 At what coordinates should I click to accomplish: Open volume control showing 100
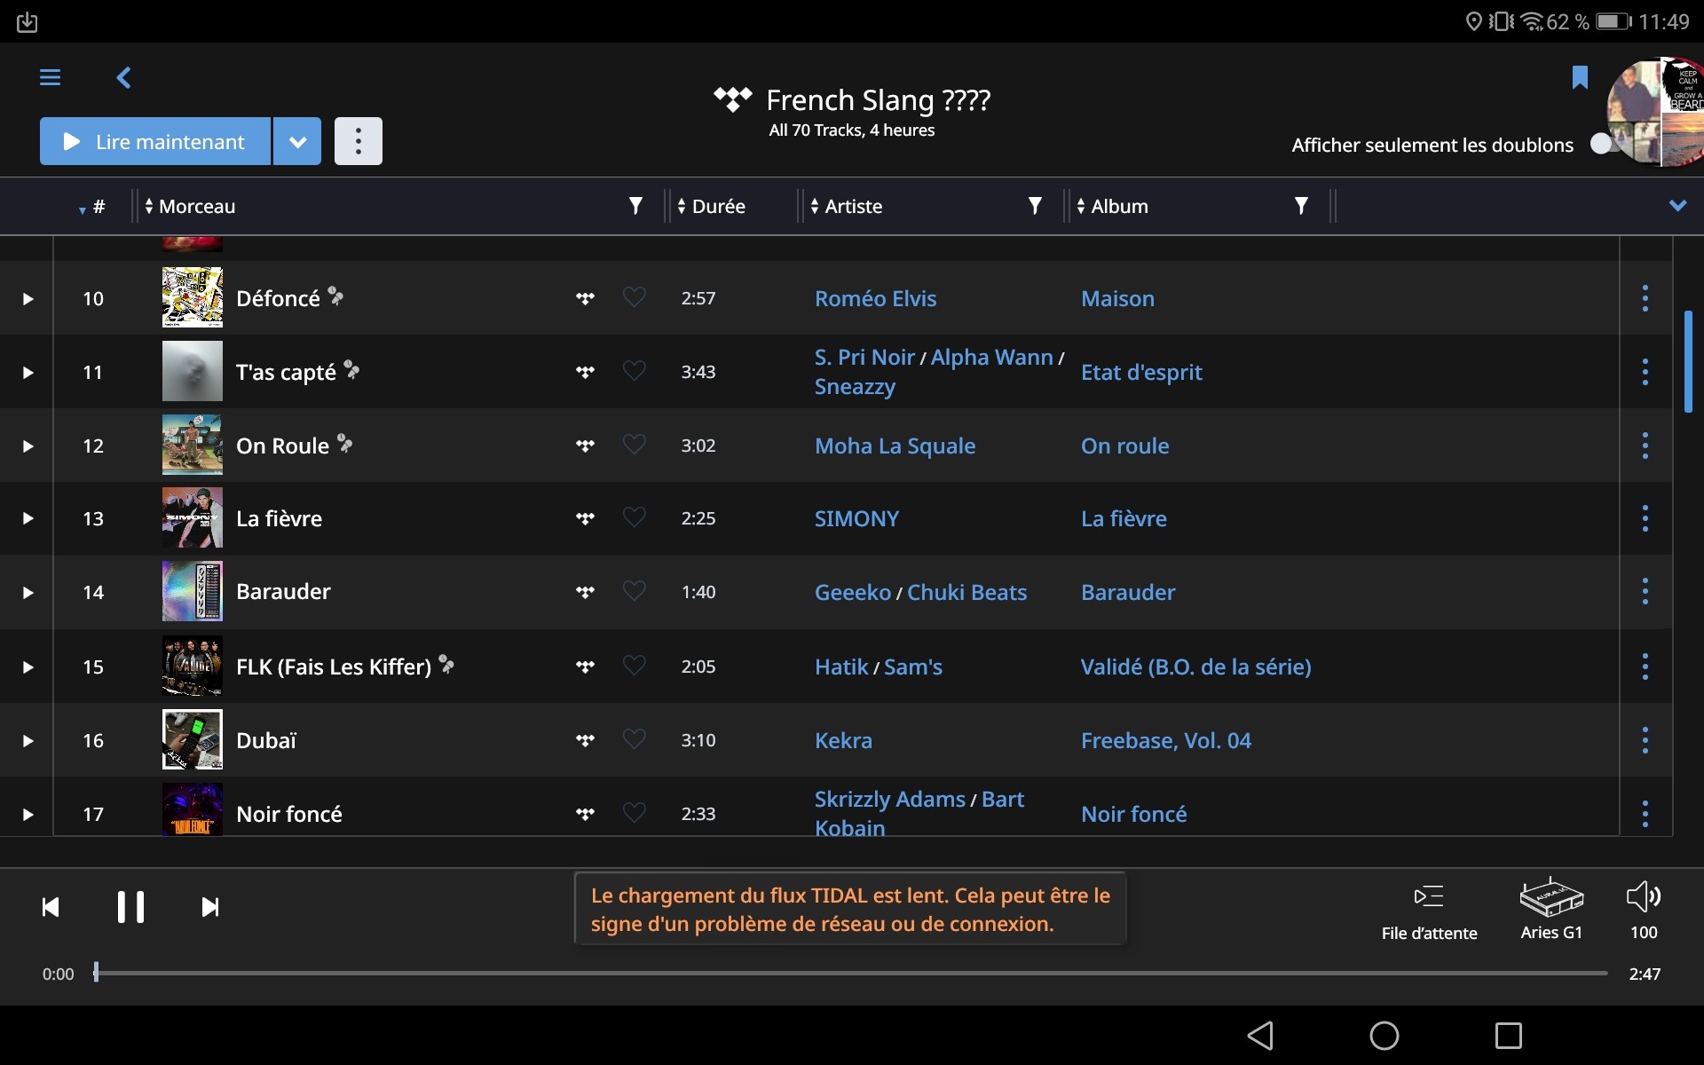tap(1644, 911)
